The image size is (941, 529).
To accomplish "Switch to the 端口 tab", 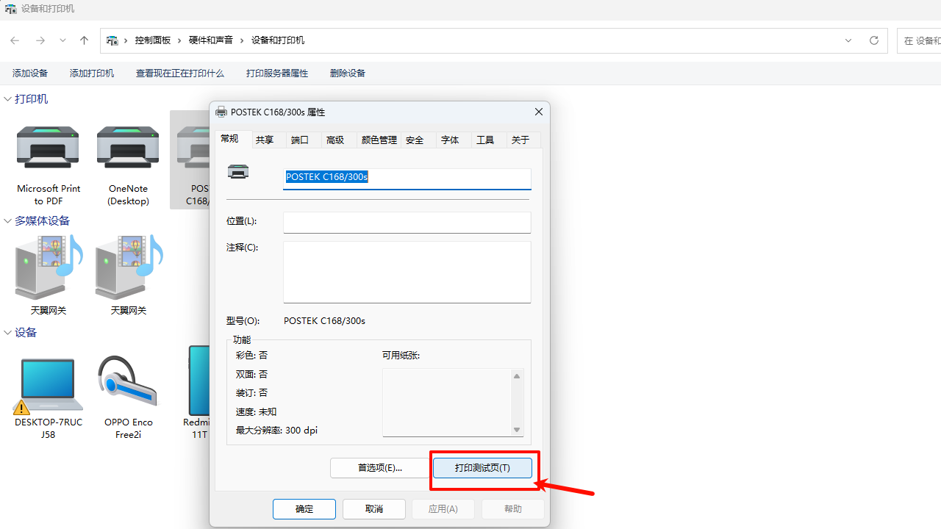I will (304, 140).
